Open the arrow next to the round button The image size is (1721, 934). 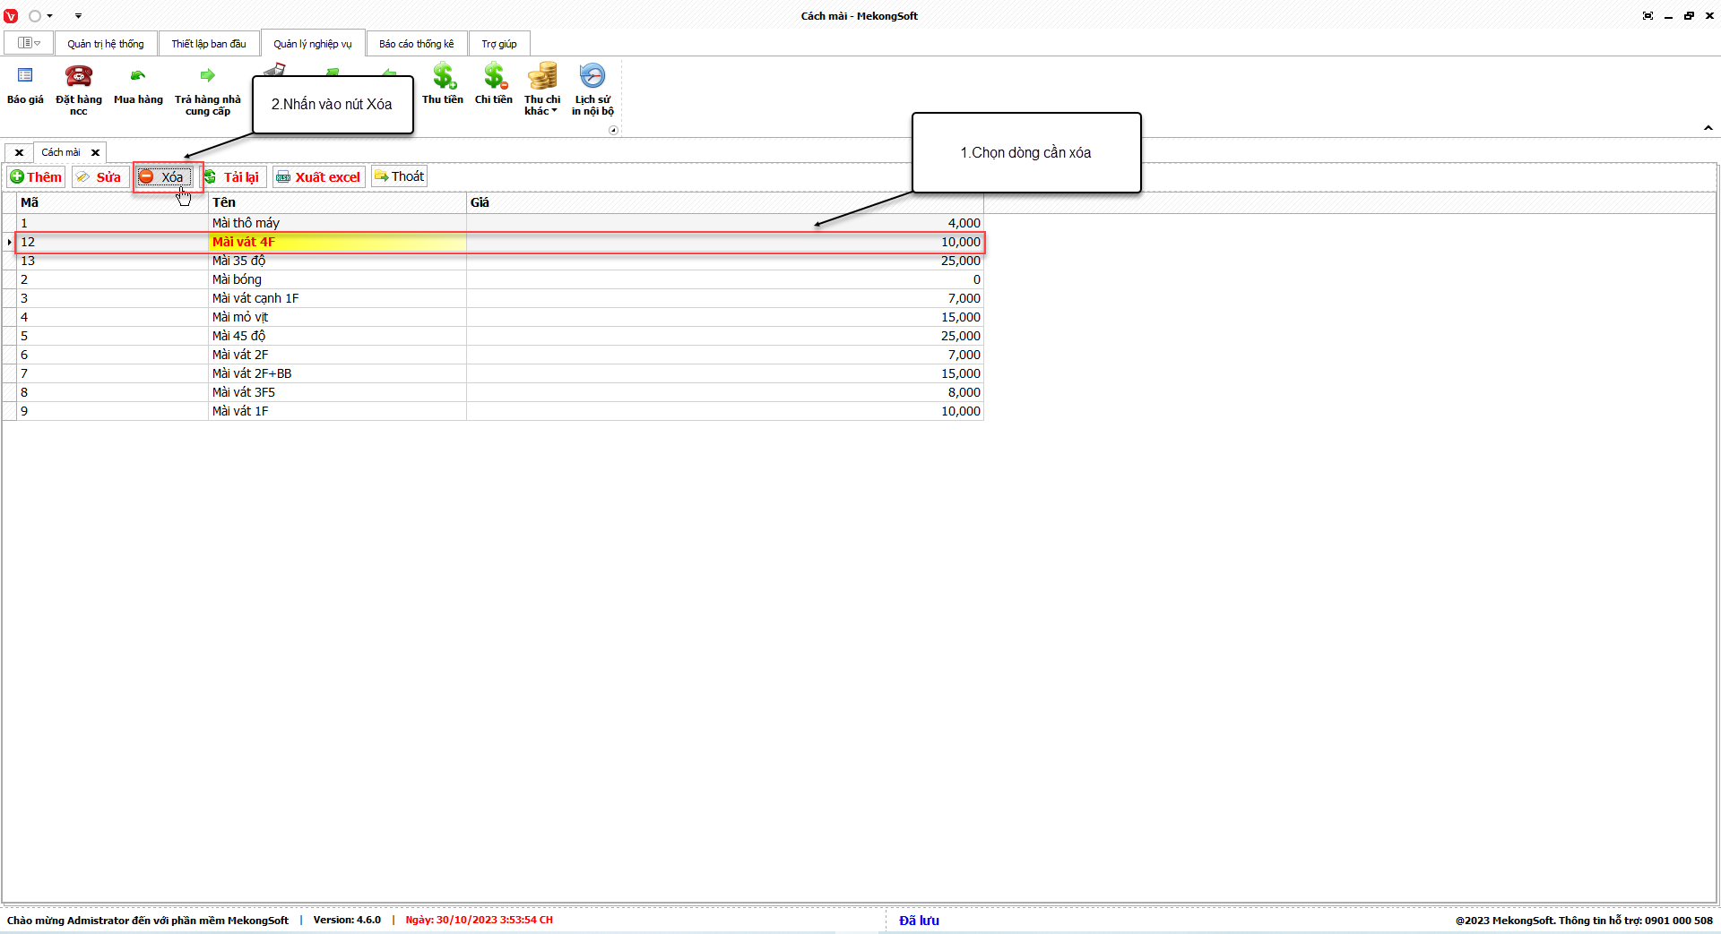pos(49,16)
